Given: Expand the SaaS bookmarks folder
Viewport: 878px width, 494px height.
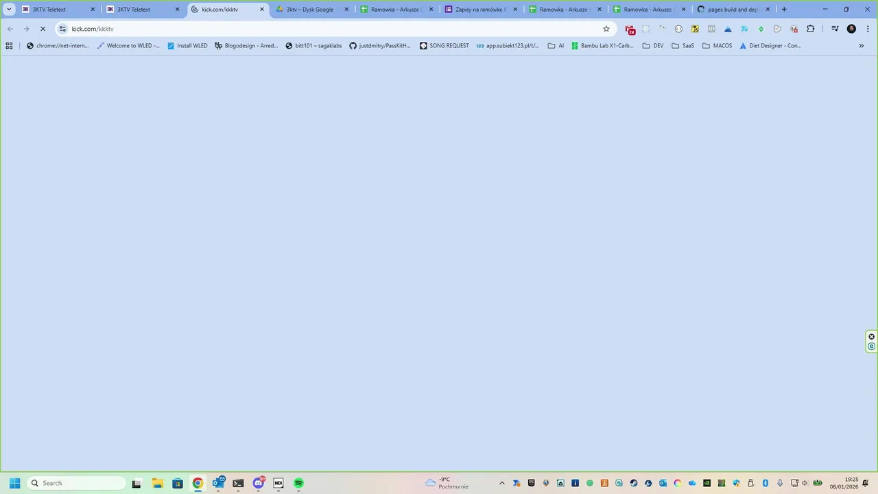Looking at the screenshot, I should [x=683, y=46].
